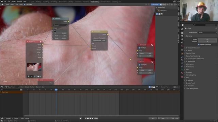Toggle Only Show Errors warning icon

pos(154,87)
